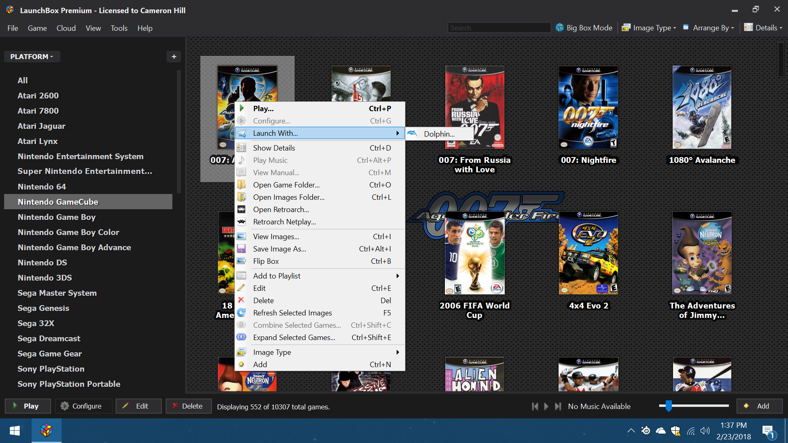The height and width of the screenshot is (443, 788).
Task: Click the Add star icon in context menu
Action: coord(241,364)
